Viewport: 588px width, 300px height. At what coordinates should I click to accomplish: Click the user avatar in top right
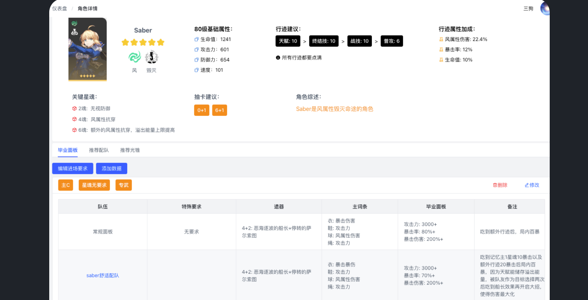click(545, 8)
